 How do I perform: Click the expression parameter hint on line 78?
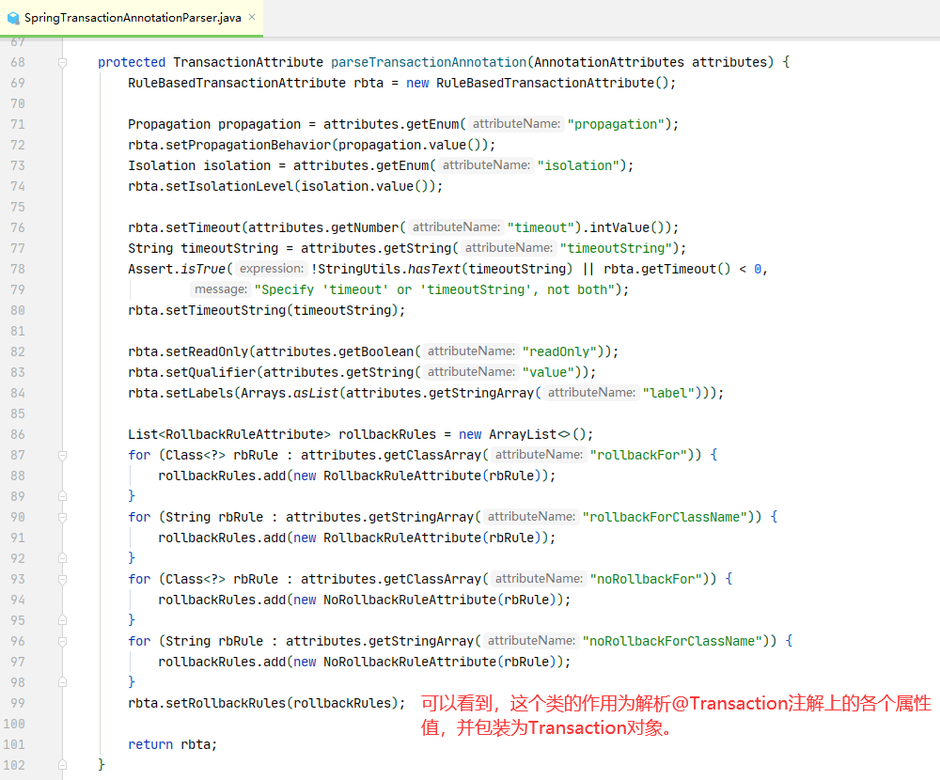click(x=272, y=269)
